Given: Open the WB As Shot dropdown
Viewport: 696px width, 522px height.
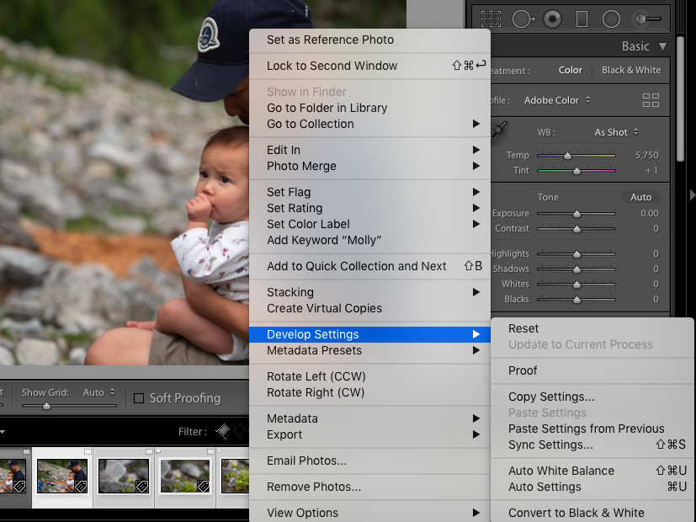Looking at the screenshot, I should click(x=616, y=132).
